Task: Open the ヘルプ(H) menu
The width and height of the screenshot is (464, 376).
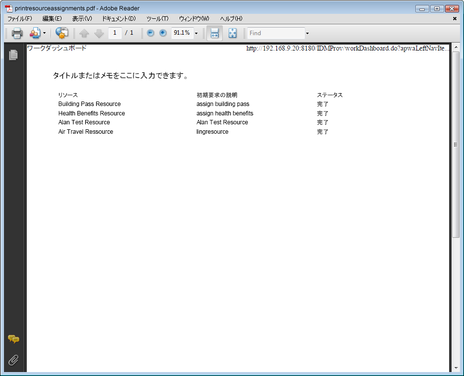Action: point(231,19)
